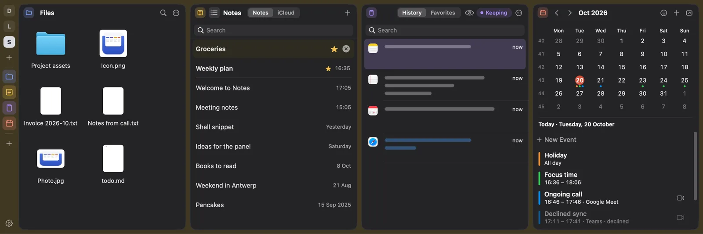Viewport: 703px width, 234px height.
Task: Open the Clipboard sidebar icon
Action: [x=9, y=108]
